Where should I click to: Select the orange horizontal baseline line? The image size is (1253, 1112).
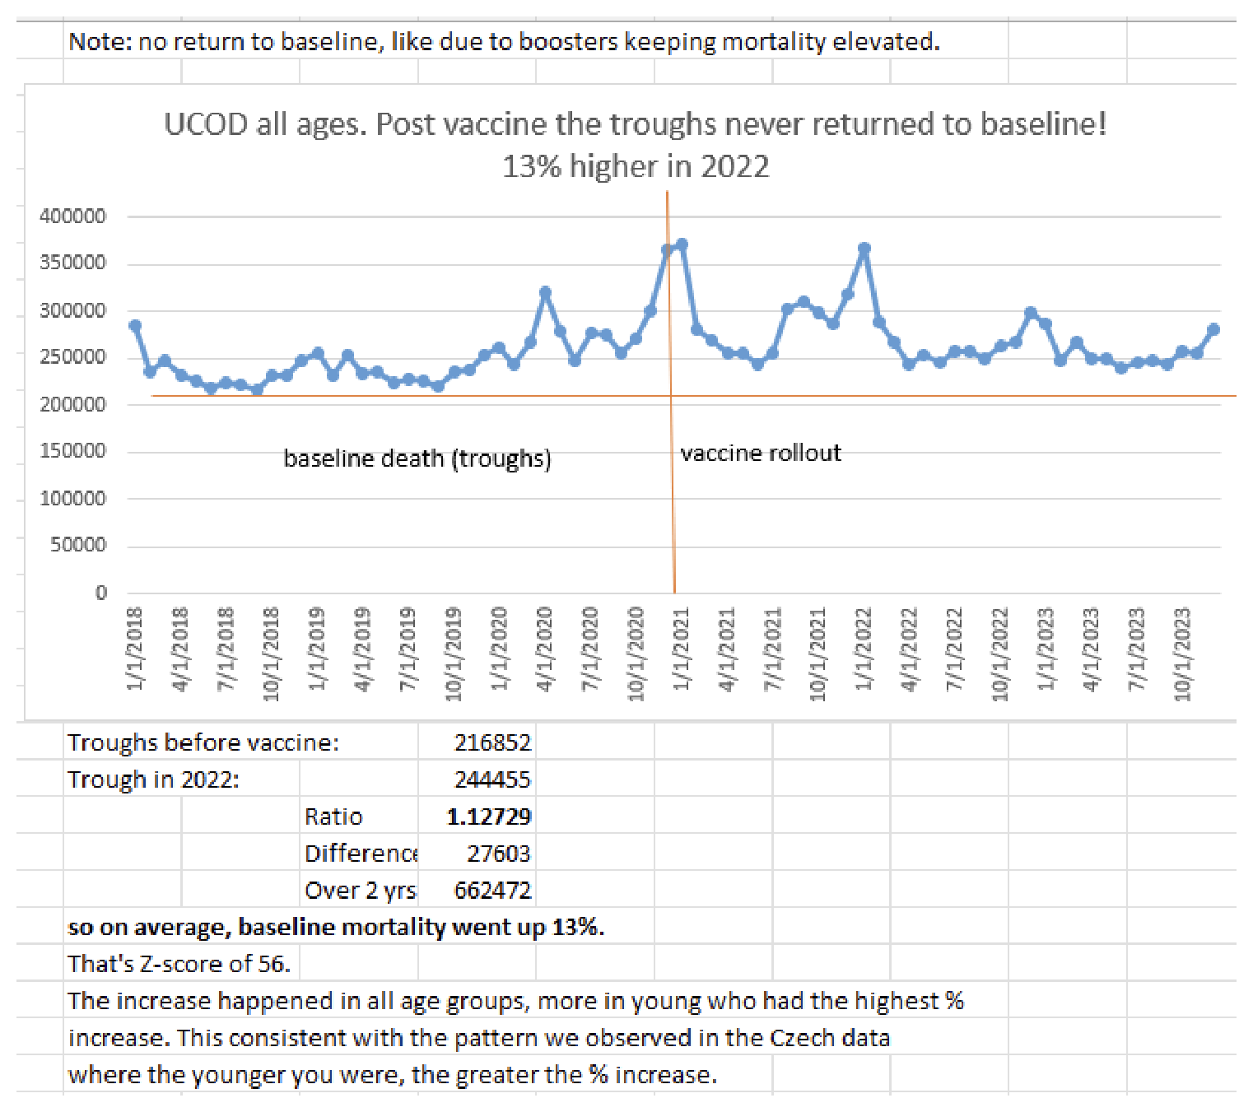[906, 396]
